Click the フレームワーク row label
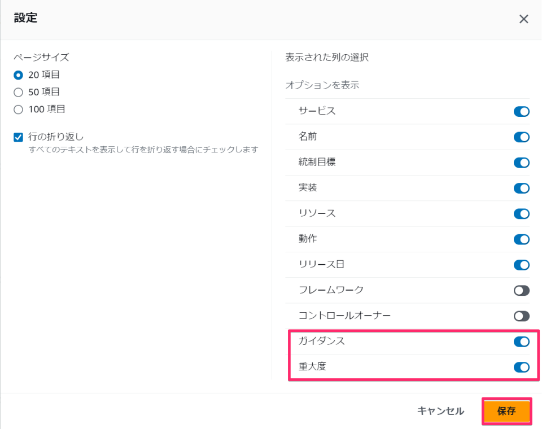This screenshot has height=429, width=542. (x=331, y=290)
